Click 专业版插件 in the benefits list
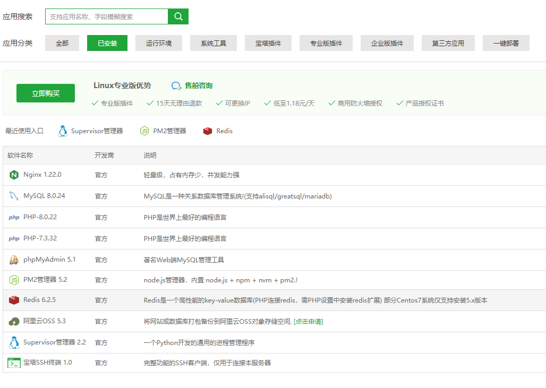546x388 pixels. 117,104
